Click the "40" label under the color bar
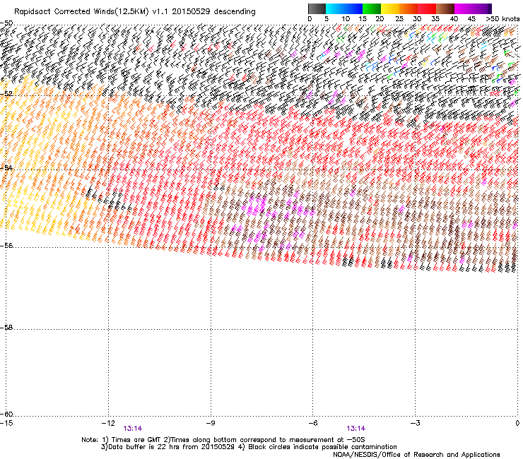523x459 pixels. click(x=454, y=19)
